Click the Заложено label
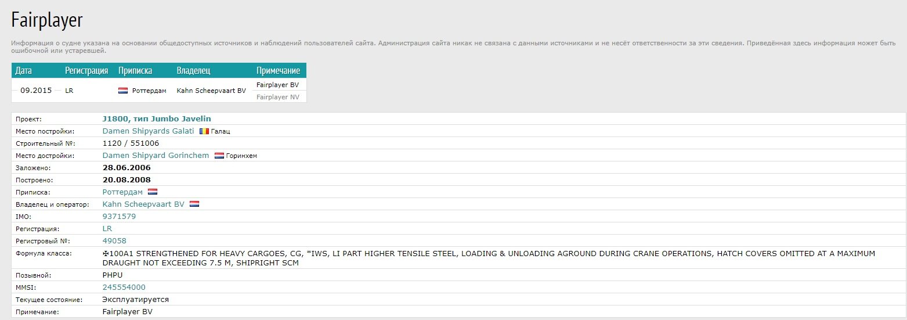Screen dimensions: 907x320 point(33,168)
